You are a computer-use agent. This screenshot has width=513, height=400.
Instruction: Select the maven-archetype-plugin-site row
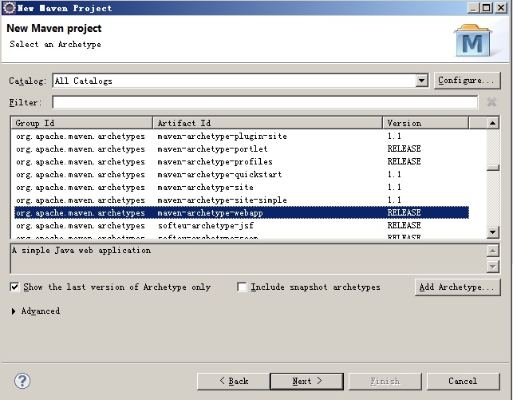pos(242,137)
